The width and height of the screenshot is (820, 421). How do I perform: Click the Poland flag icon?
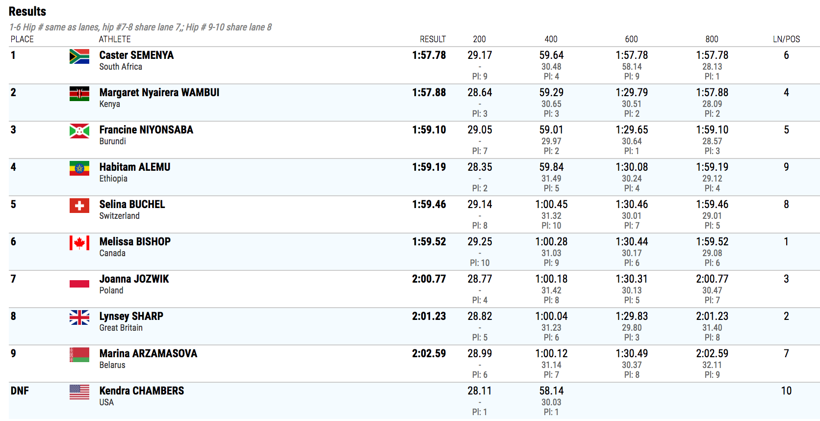(79, 280)
